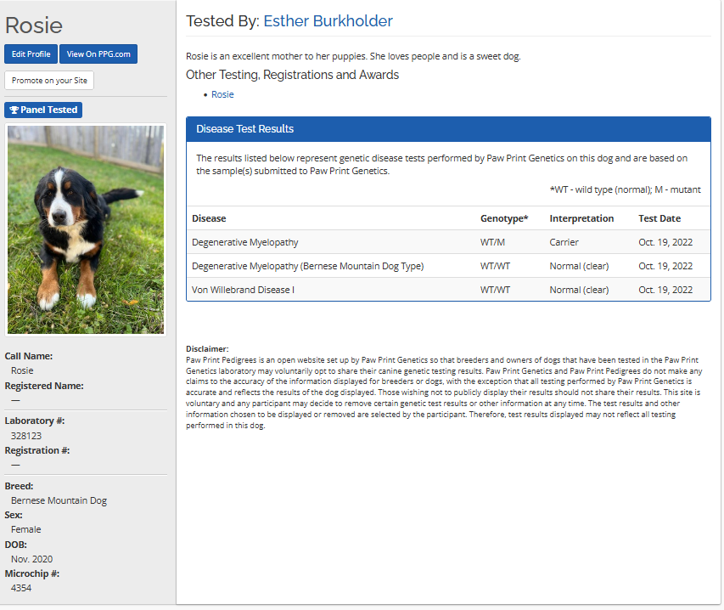Click the Bernese Mountain Dog breed value

[59, 500]
